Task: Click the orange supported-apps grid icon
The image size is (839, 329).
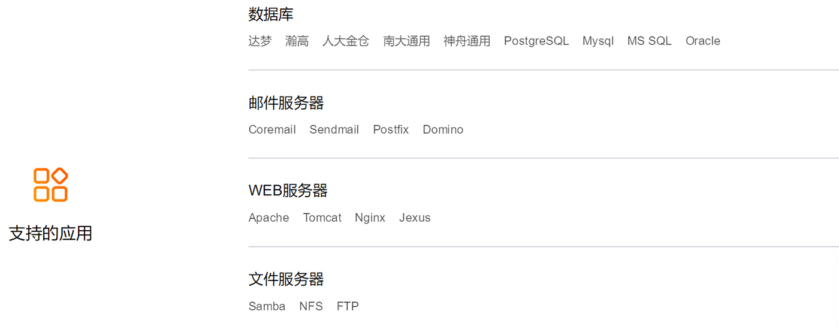Action: [x=50, y=185]
